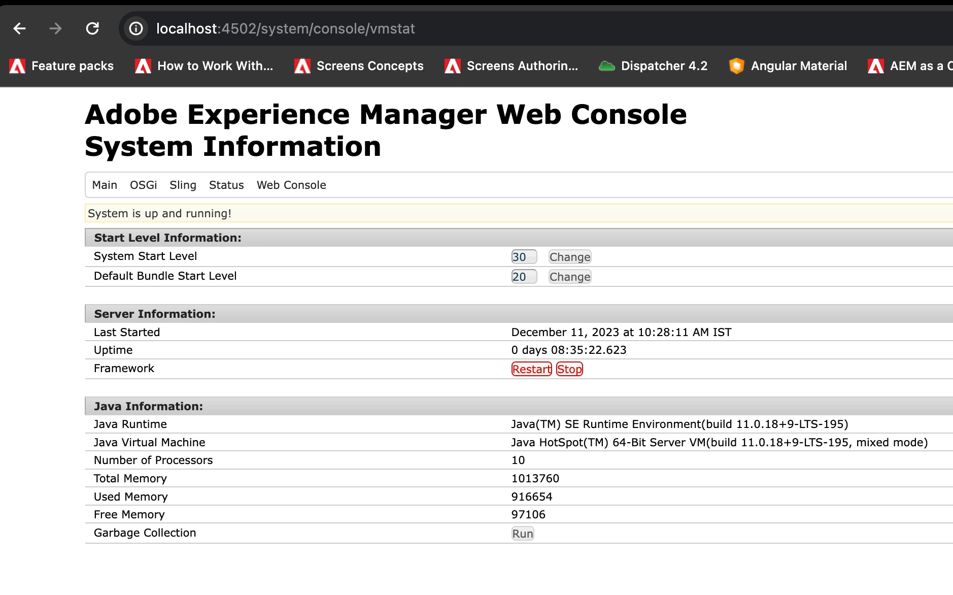Click the Default Bundle Start Level input showing 20
Screen dimensions: 953x595
pos(524,277)
